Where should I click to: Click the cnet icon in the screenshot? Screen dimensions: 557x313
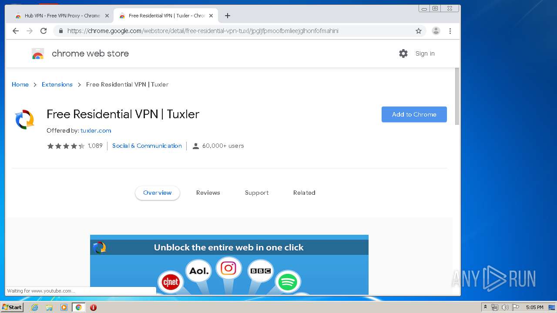click(171, 283)
